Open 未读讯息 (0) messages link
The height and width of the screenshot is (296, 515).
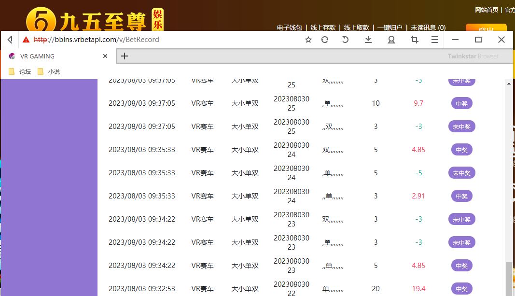tap(428, 28)
